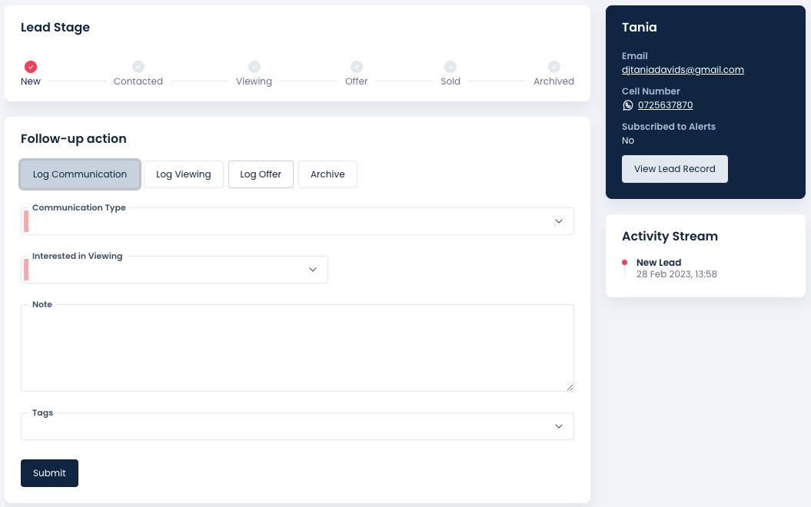Viewport: 811px width, 507px height.
Task: Click the Lead Stage heading
Action: click(x=55, y=28)
